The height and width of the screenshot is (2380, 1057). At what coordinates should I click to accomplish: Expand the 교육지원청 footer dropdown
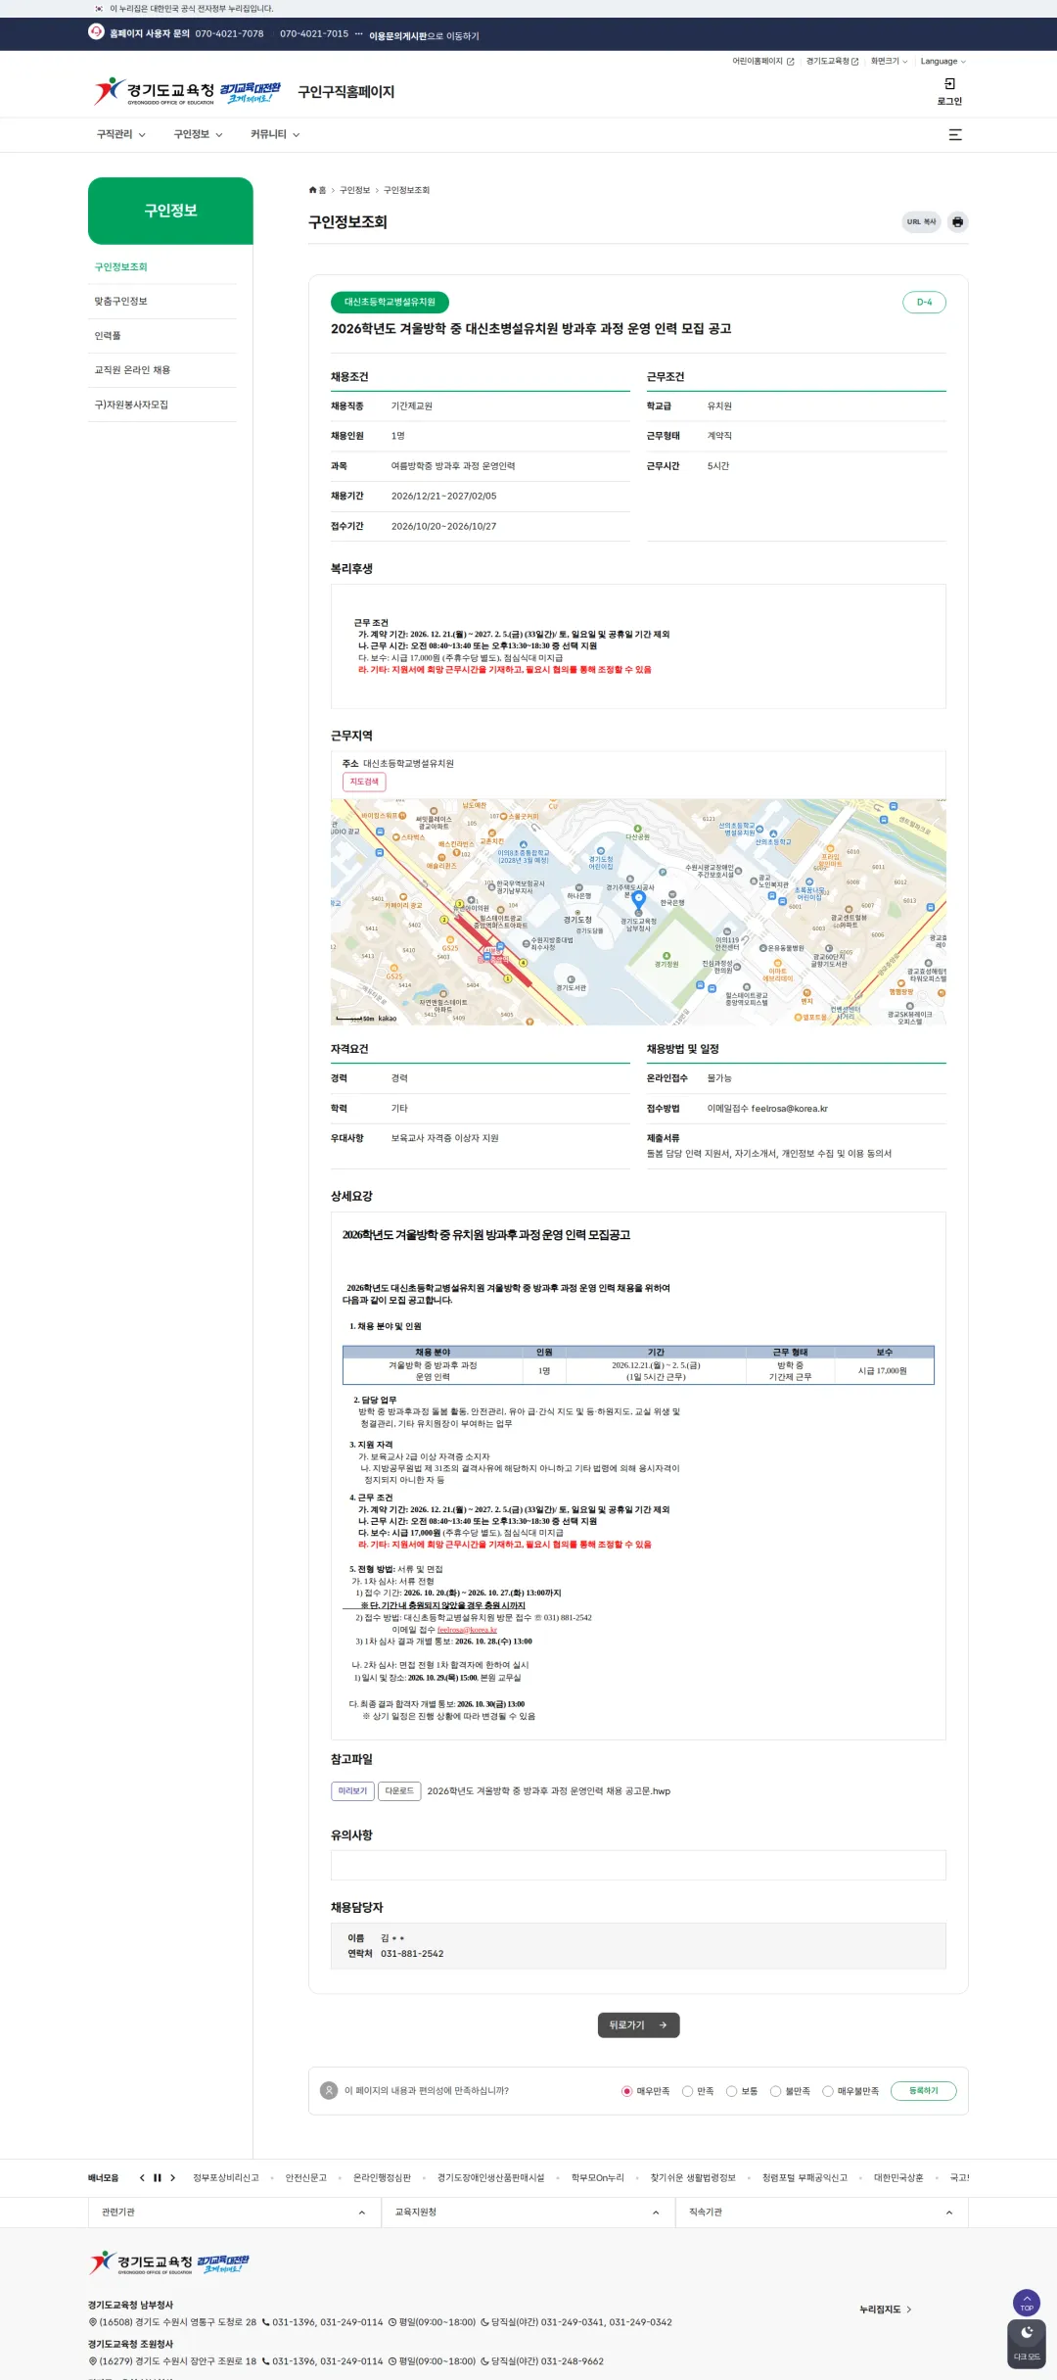[528, 2213]
